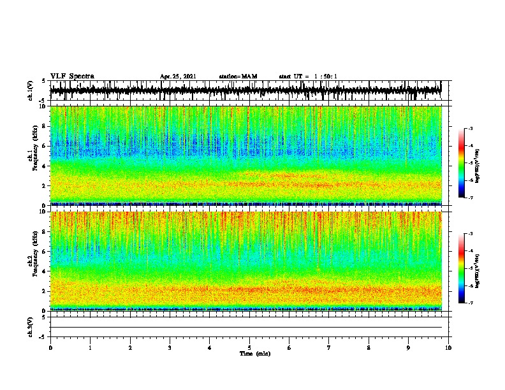
Task: Click the "ch.3(V)" axis label
Action: tap(31, 327)
